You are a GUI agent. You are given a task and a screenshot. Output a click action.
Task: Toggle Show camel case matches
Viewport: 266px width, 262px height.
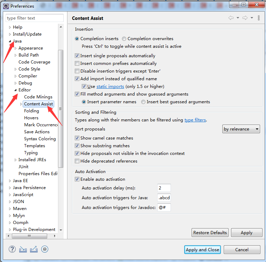pos(77,138)
